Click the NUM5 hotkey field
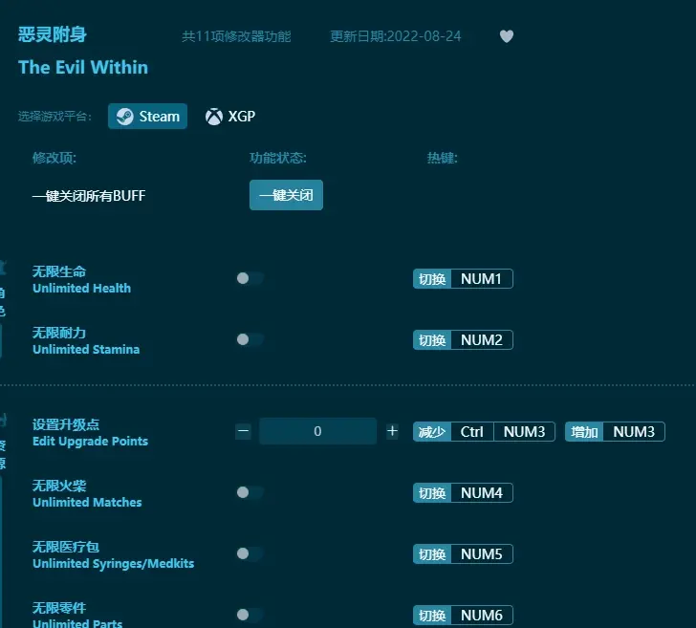 (x=482, y=553)
